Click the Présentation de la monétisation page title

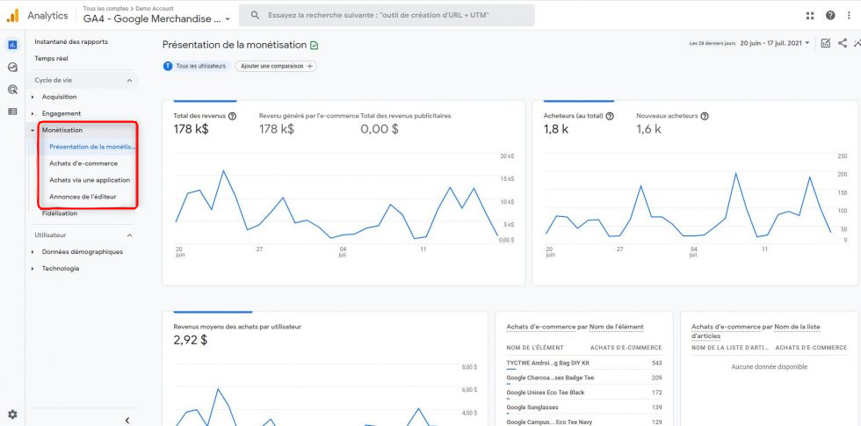pyautogui.click(x=235, y=45)
